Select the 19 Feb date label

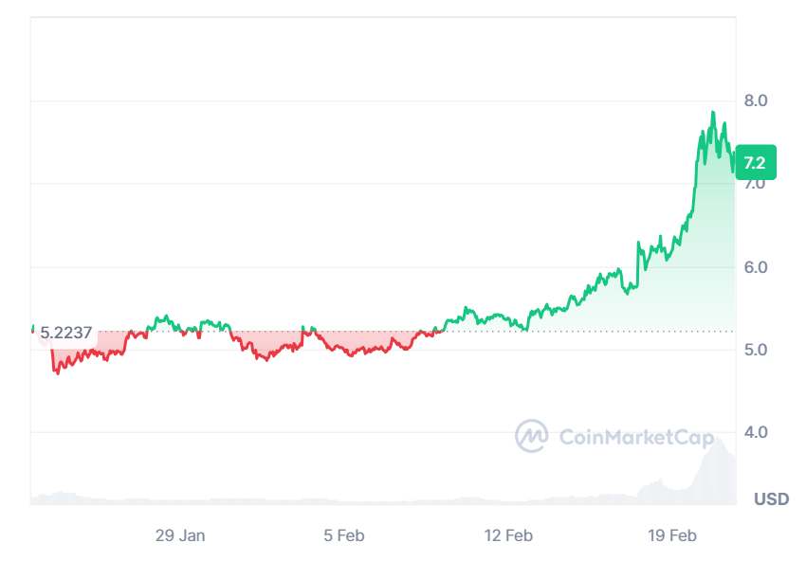(x=671, y=535)
